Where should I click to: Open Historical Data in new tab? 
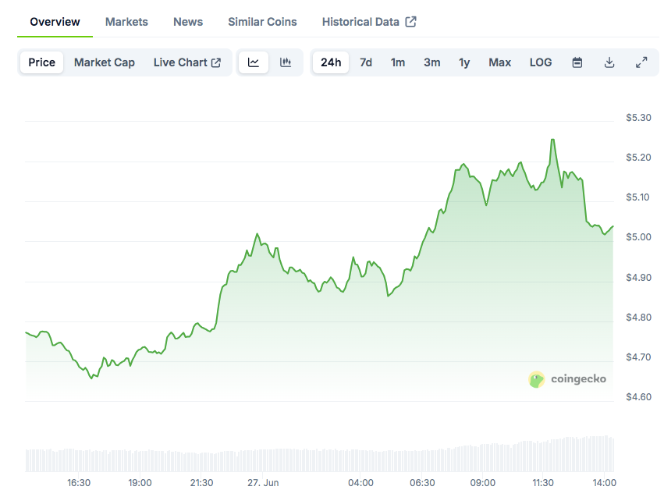368,22
